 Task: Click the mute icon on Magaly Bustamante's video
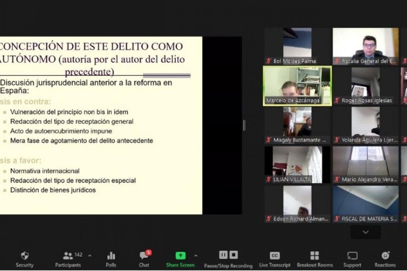(268, 140)
